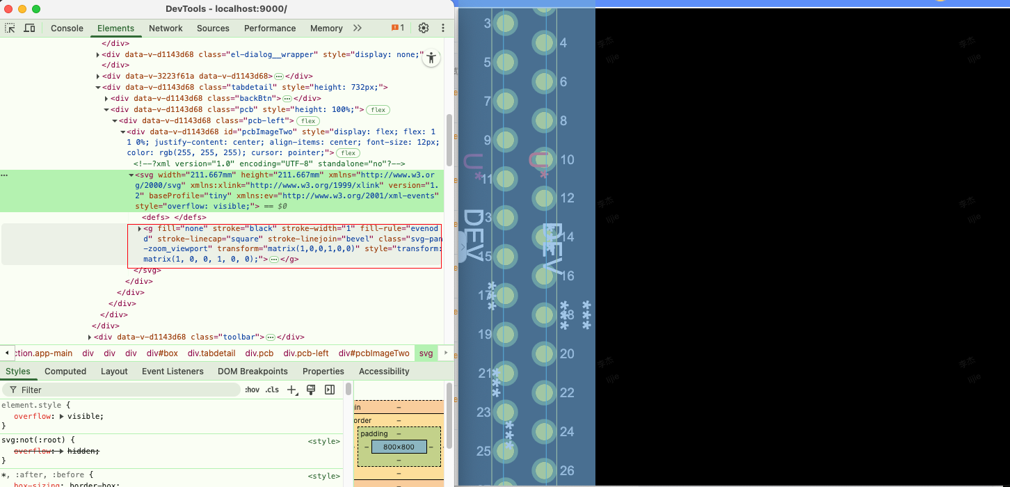
Task: Expand the g svg-pan-zoom_viewport node
Action: (140, 229)
